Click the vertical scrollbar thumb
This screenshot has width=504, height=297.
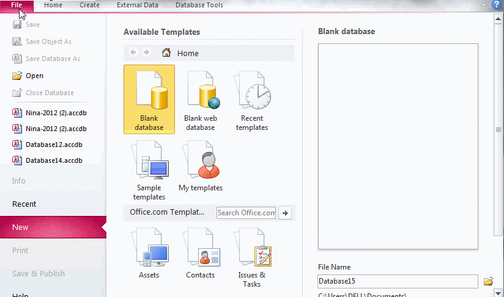coord(498,130)
